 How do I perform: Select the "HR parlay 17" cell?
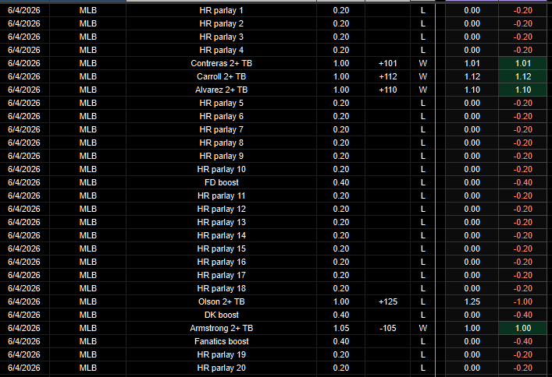tap(221, 275)
